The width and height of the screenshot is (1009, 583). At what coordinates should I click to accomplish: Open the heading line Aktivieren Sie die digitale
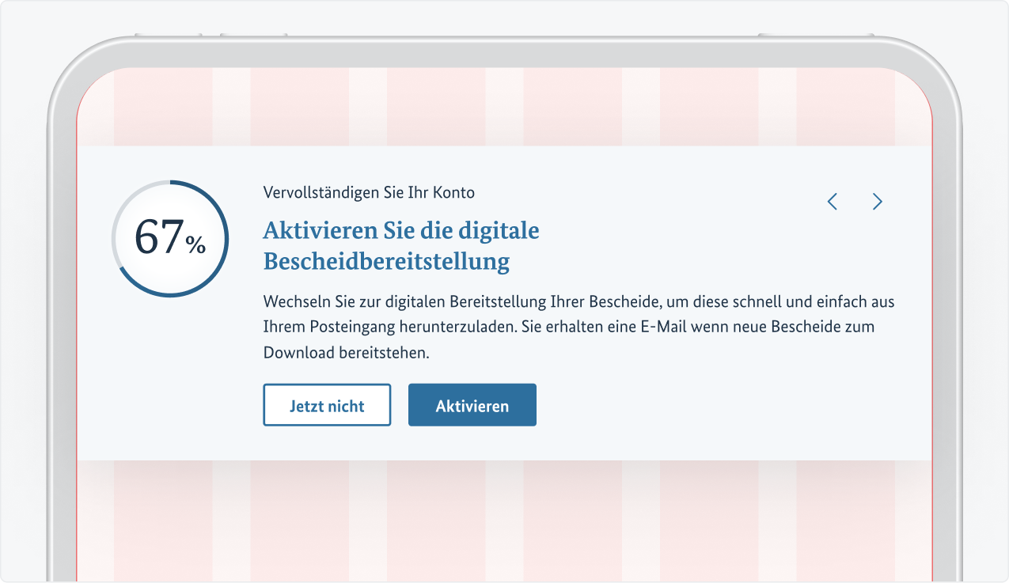point(400,230)
